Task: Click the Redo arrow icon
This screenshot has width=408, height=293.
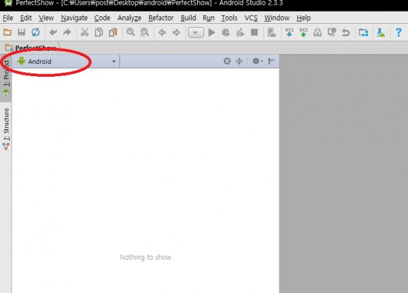Action: coord(67,32)
